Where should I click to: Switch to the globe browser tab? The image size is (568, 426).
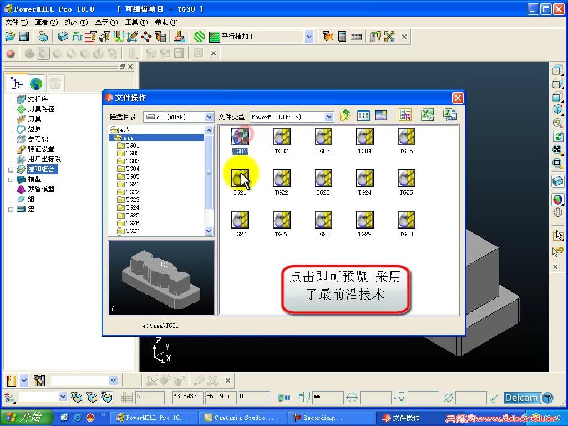36,84
